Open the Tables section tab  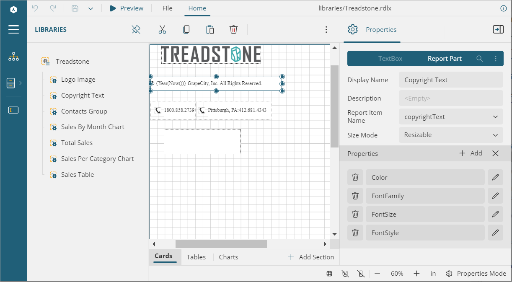(x=196, y=257)
